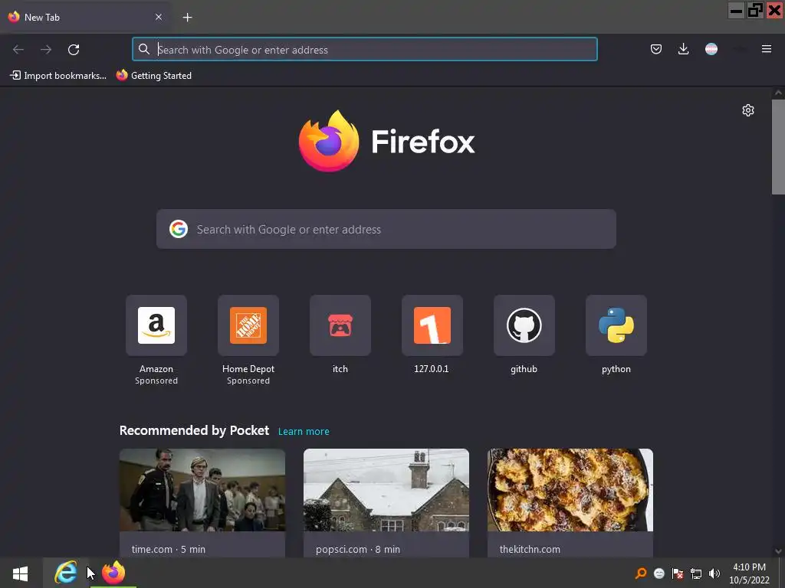Open the thekitchn.com food story
This screenshot has width=785, height=588.
click(x=570, y=490)
